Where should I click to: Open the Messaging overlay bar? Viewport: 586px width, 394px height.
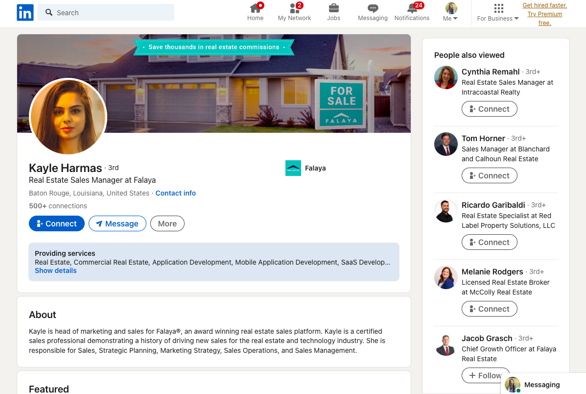tap(543, 384)
